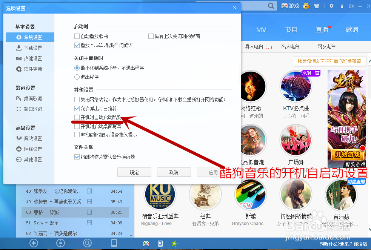Open the 魏晨催泪发声 headline link
Viewport: 371px width, 250px height.
point(330,61)
